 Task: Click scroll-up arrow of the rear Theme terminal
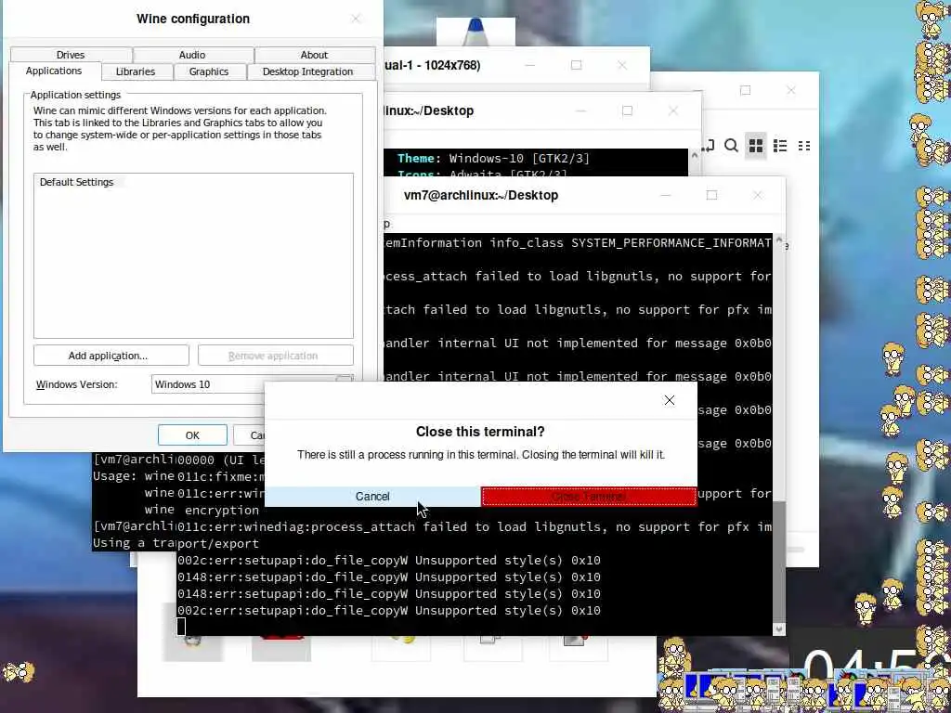(x=695, y=155)
